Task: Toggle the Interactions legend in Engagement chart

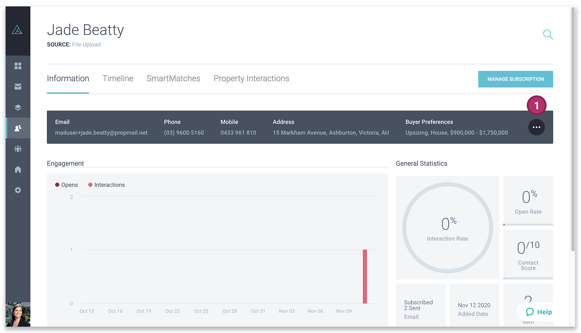Action: coord(106,185)
